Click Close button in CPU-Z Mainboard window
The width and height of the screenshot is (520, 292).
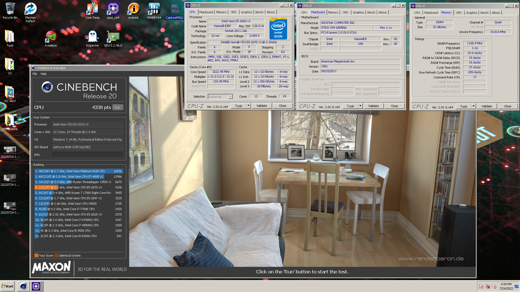[x=394, y=106]
